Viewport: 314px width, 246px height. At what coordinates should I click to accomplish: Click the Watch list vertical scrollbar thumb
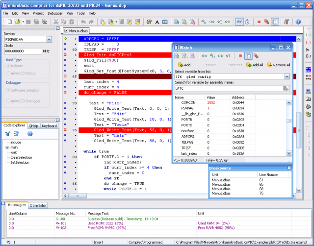click(289, 121)
